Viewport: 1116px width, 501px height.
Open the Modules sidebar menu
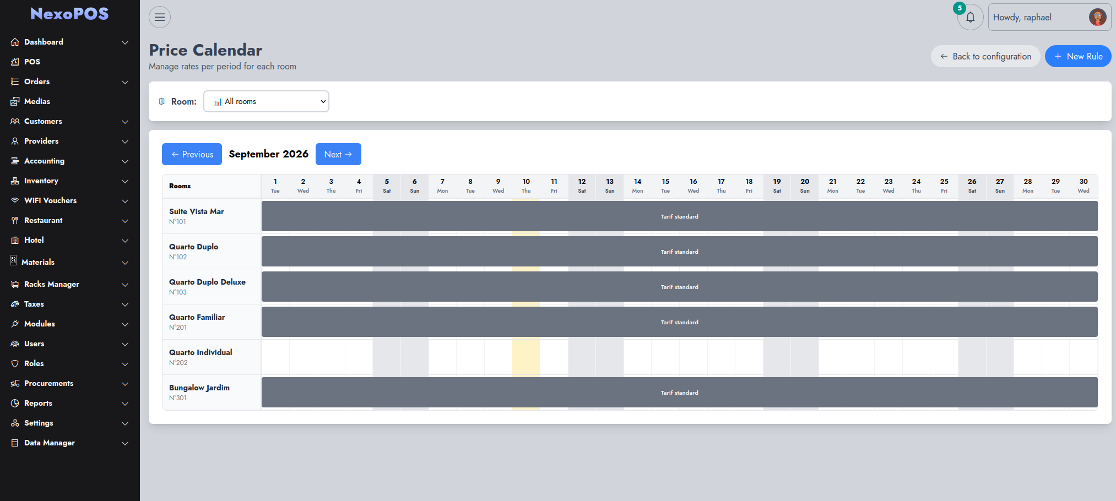70,324
